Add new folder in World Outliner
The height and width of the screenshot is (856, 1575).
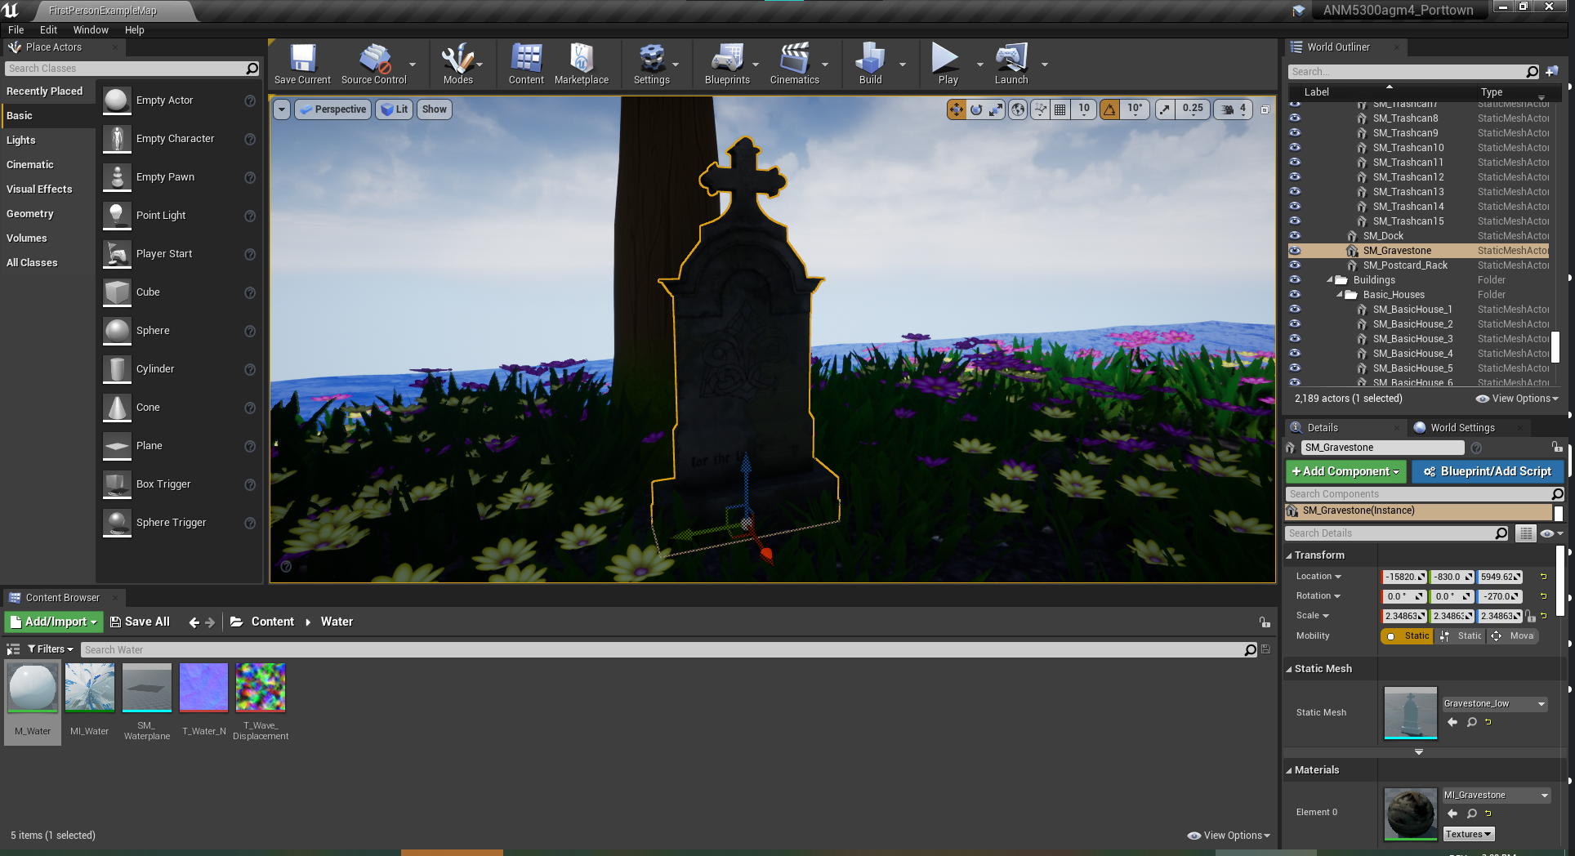point(1552,72)
